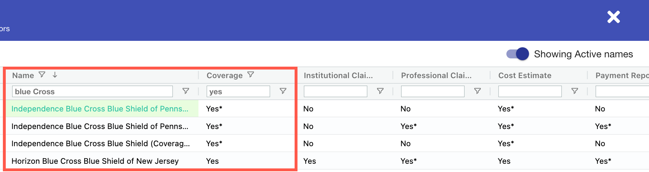Select Horizon Blue Cross Blue Shield of New Jersey

pos(95,161)
